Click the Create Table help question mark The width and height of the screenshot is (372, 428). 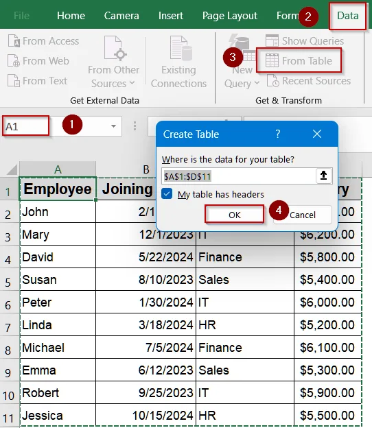click(x=278, y=134)
